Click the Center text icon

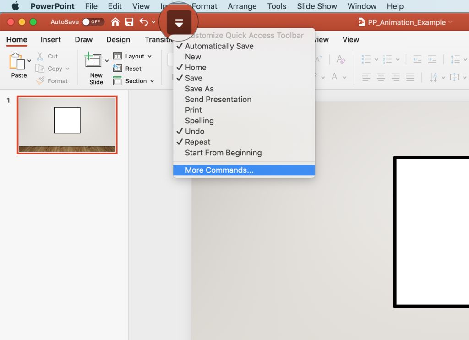pyautogui.click(x=381, y=77)
